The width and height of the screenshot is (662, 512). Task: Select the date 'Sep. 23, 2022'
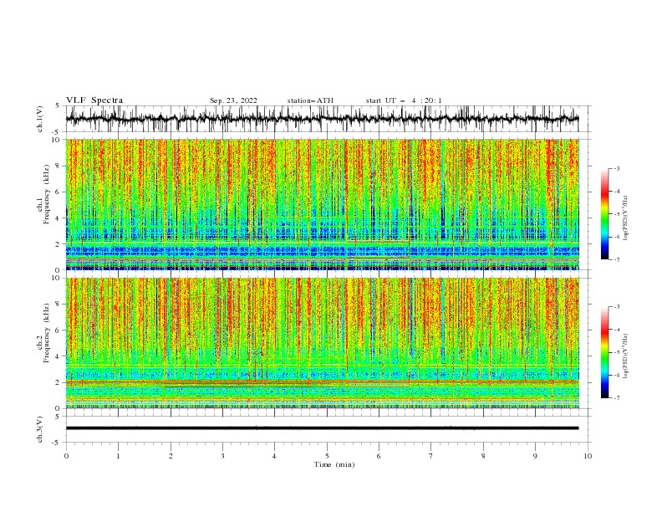[x=233, y=100]
